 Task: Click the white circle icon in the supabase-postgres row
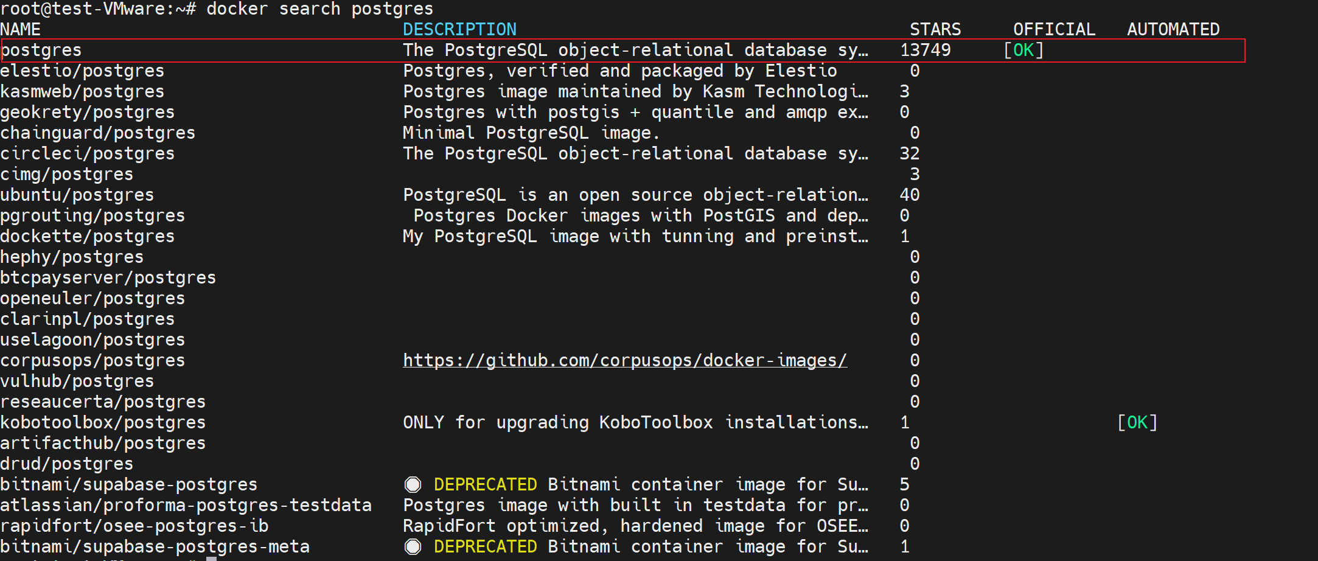pos(413,484)
